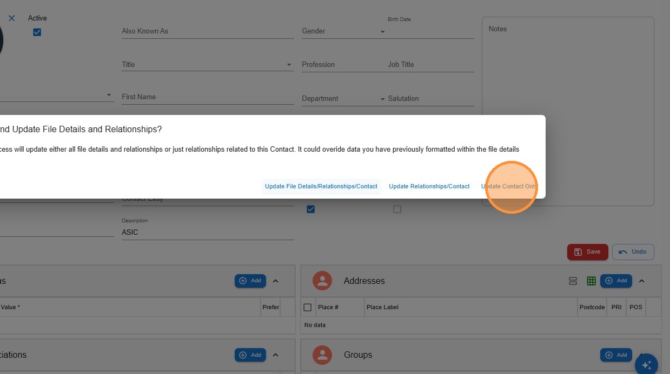Collapse the associations panel
Screen dimensions: 670x374
pos(276,355)
